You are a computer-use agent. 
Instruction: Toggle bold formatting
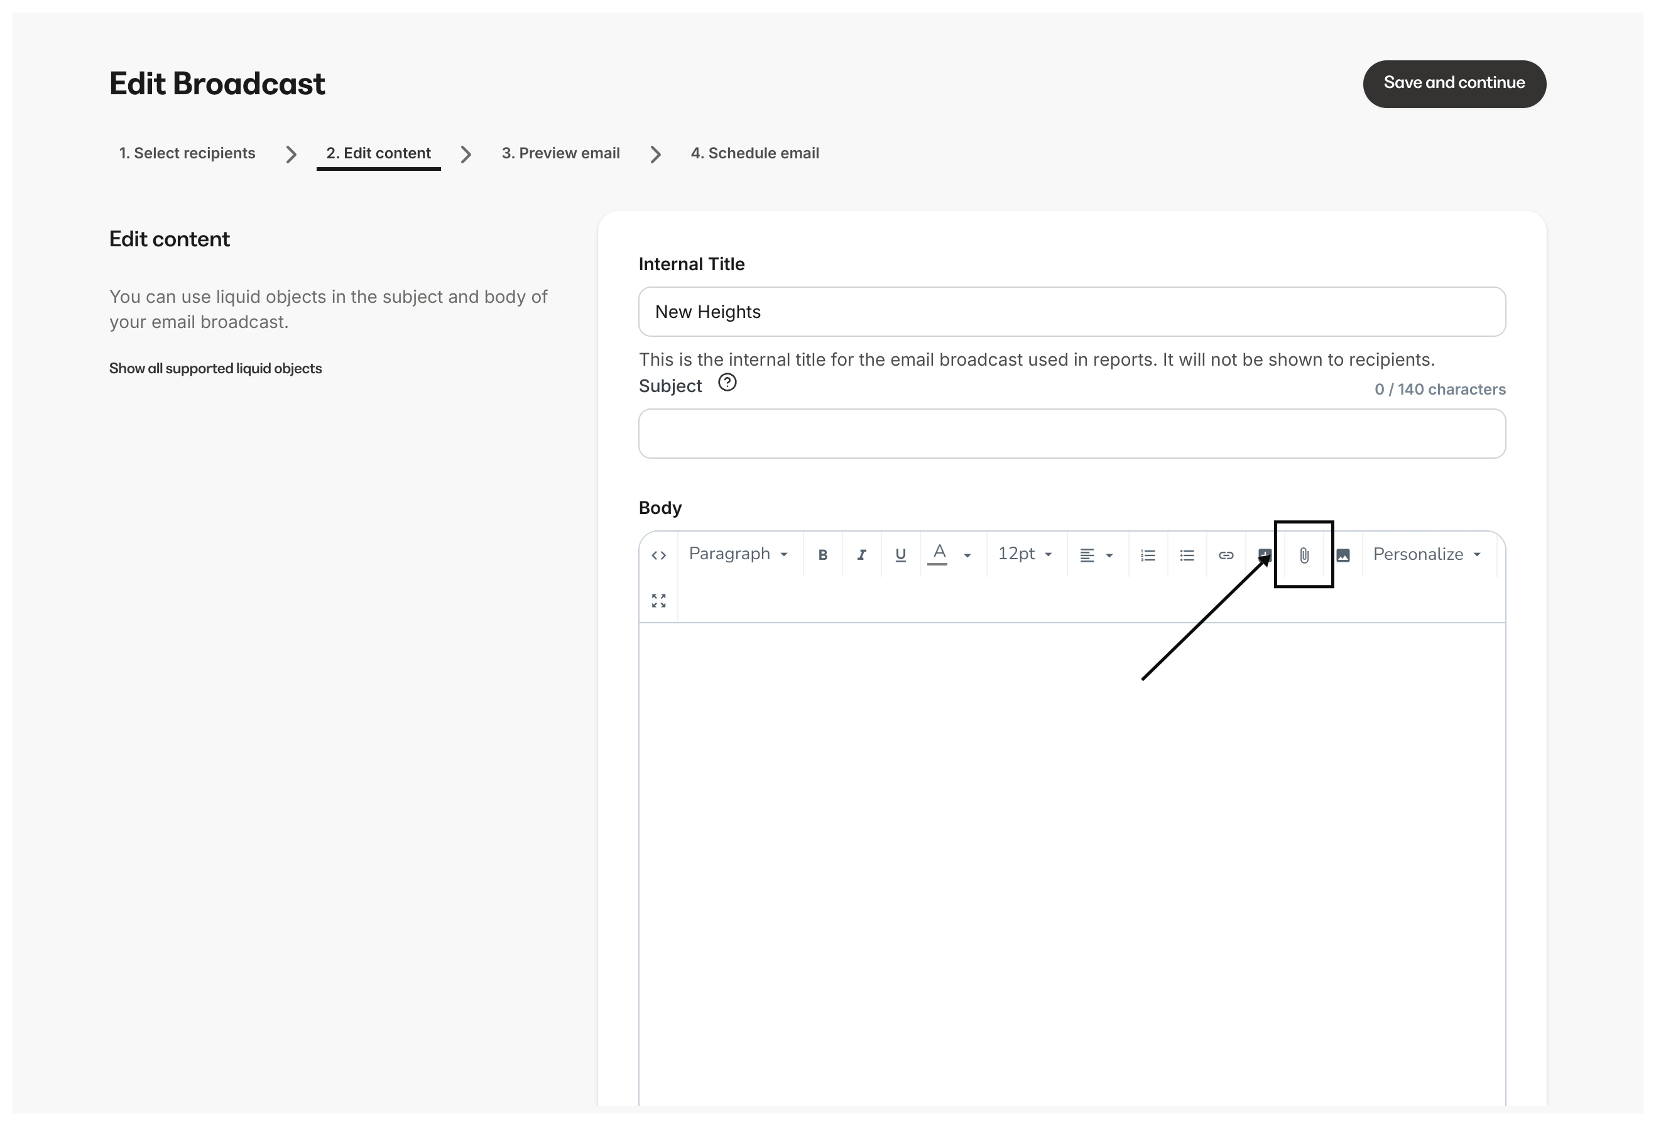click(822, 555)
